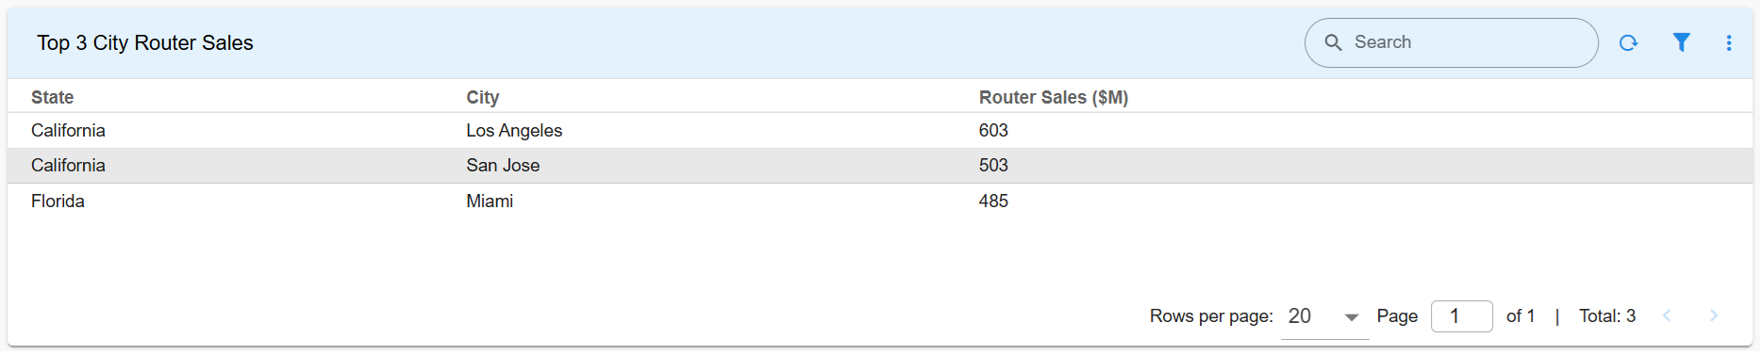1763x355 pixels.
Task: Select the rows per page value 20
Action: (x=1300, y=316)
